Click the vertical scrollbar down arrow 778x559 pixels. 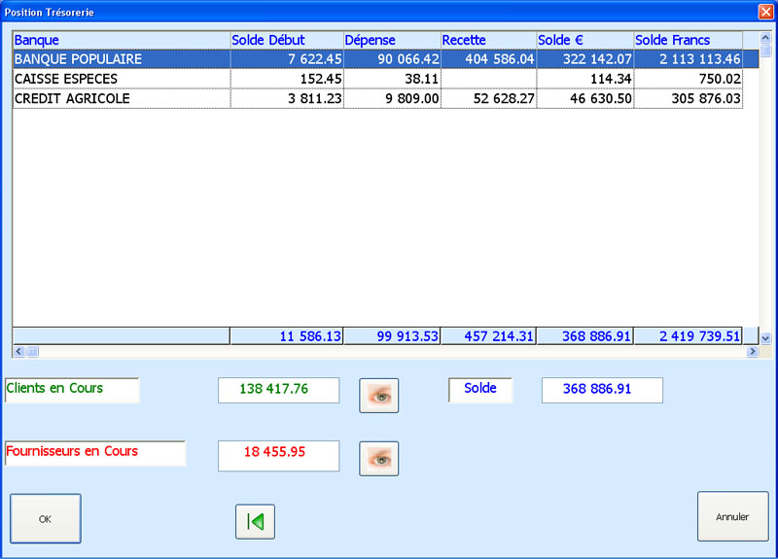point(764,337)
